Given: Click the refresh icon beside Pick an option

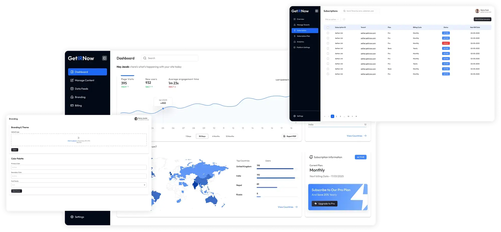Looking at the screenshot, I should 344,19.
